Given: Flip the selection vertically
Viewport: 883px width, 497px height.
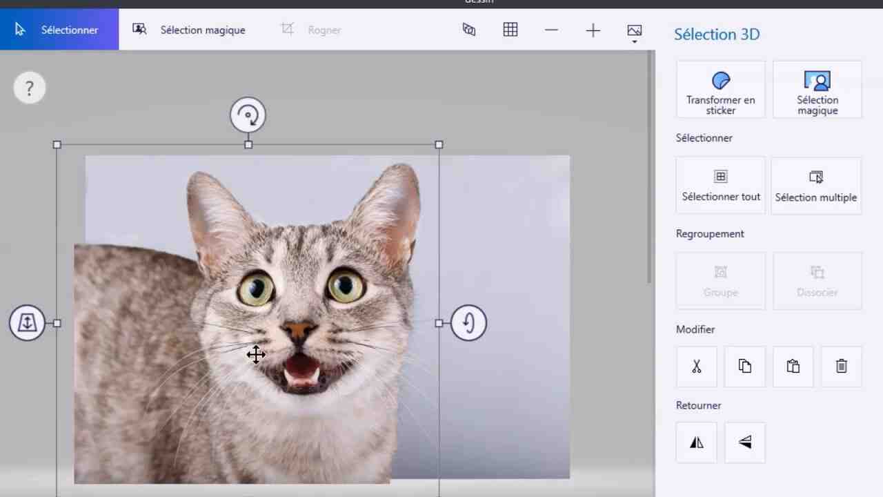Looking at the screenshot, I should (745, 442).
